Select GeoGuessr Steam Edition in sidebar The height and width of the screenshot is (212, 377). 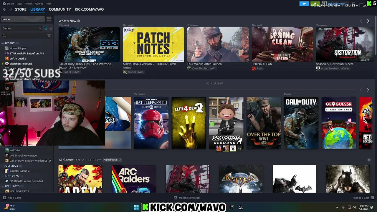[x=25, y=79]
